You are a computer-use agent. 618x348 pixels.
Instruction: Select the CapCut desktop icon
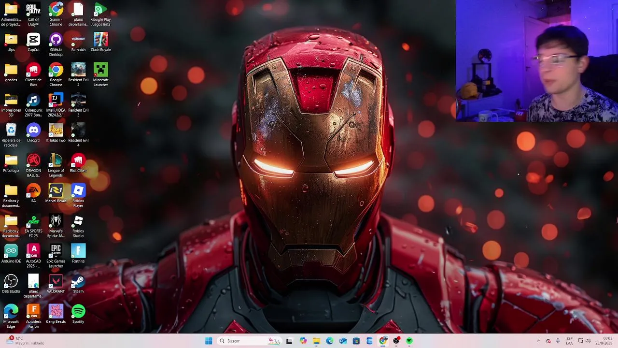coord(33,43)
